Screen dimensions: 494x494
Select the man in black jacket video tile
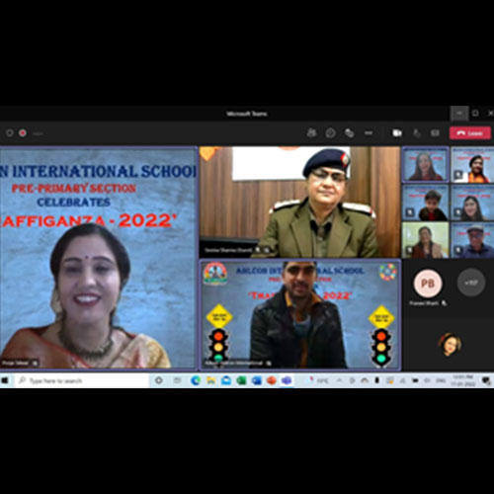pos(300,315)
